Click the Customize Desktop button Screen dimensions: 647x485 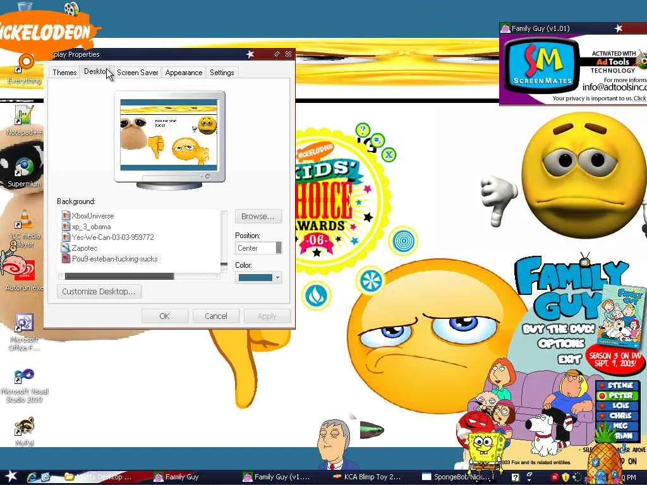99,291
